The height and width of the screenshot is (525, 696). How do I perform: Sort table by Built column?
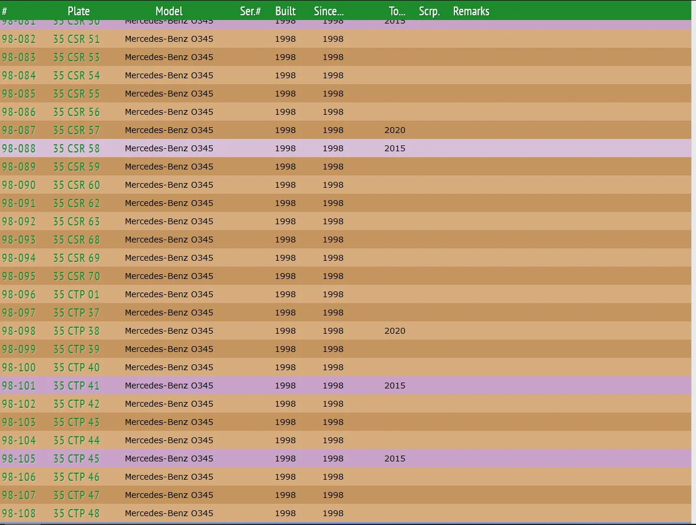click(285, 11)
